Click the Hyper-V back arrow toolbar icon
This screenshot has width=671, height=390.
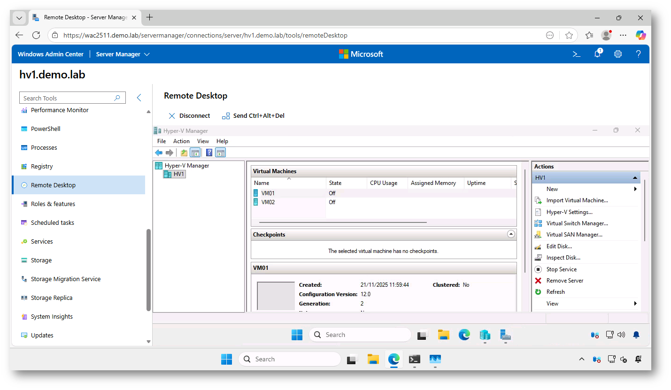point(159,153)
